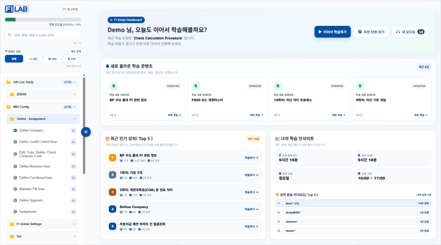Click 학습하기 for 자동지급 제안 미처리 건 일괄조회
441x245 pixels.
click(x=251, y=227)
